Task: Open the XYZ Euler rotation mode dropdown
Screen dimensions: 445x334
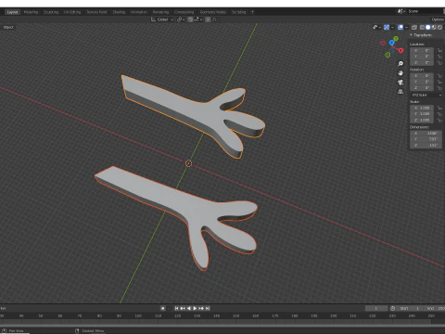Action: [x=426, y=95]
